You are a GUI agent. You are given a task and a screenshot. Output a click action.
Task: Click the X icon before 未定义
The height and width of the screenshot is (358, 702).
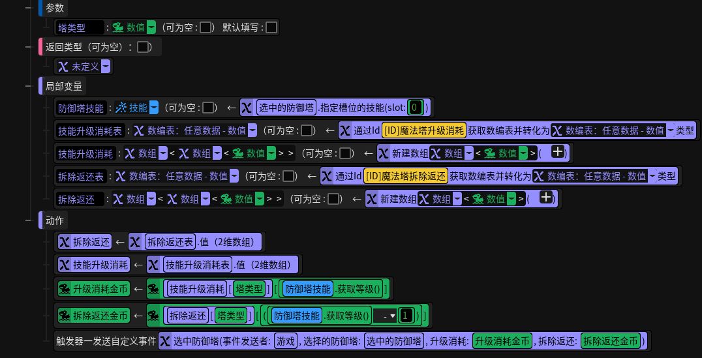pyautogui.click(x=63, y=67)
